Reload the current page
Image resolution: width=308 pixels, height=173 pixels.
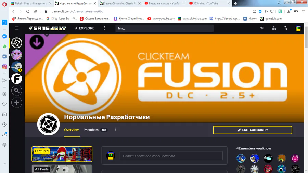[28, 11]
